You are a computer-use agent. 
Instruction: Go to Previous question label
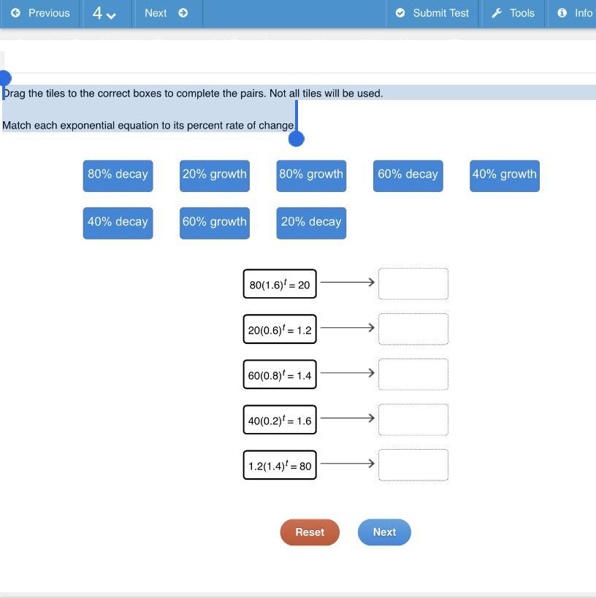tap(49, 13)
